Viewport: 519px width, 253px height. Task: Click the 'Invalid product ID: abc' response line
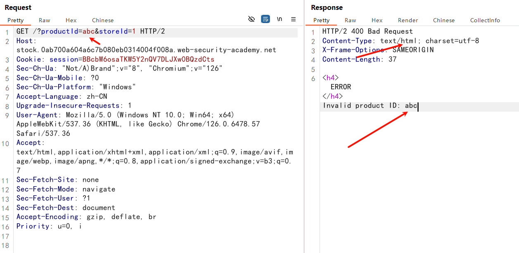370,105
